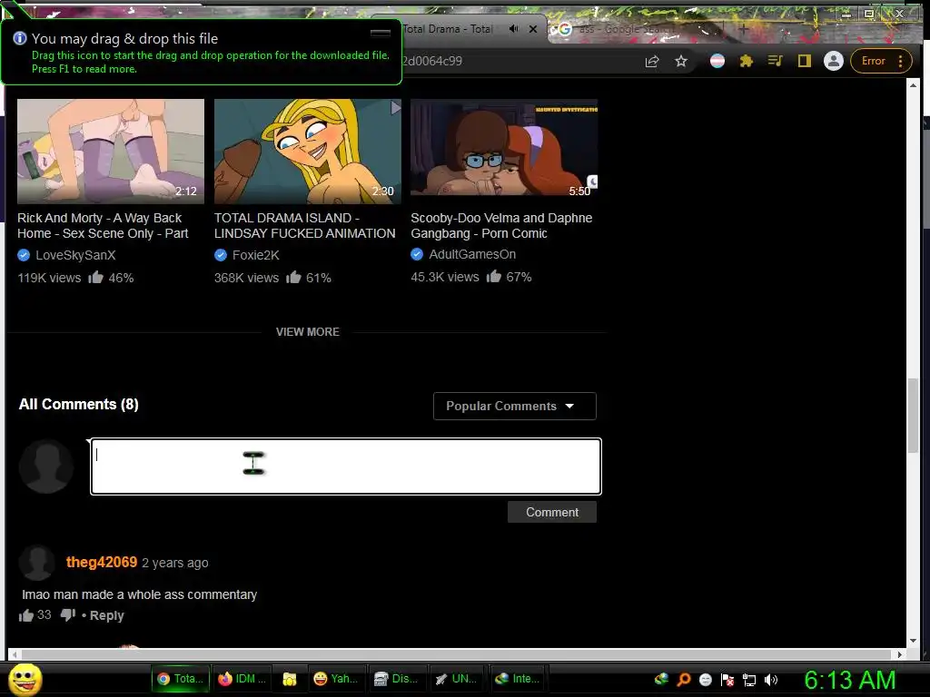Open the Chrome three-dot menu
The height and width of the screenshot is (697, 930).
point(900,61)
